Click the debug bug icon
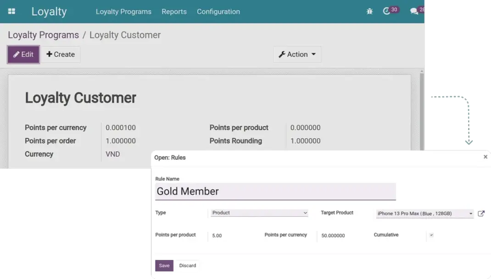 (x=369, y=11)
